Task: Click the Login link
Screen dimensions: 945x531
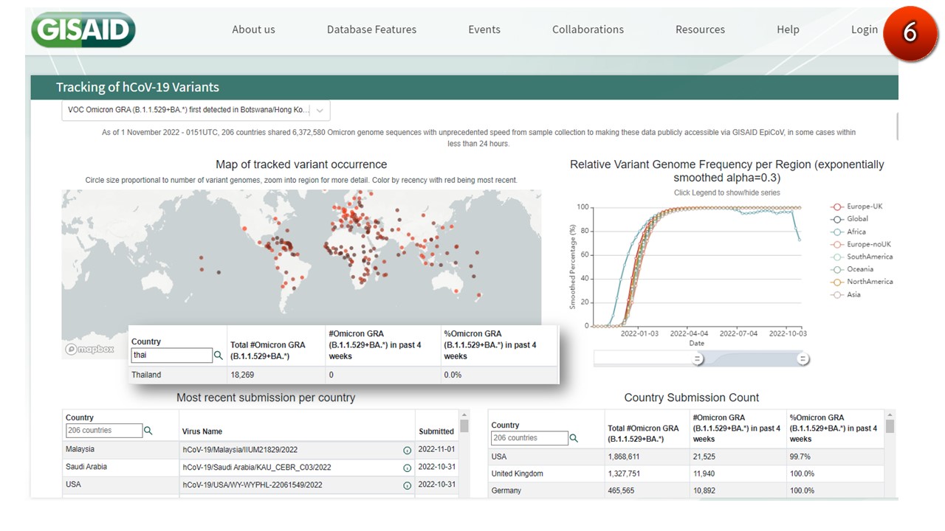Action: (864, 29)
